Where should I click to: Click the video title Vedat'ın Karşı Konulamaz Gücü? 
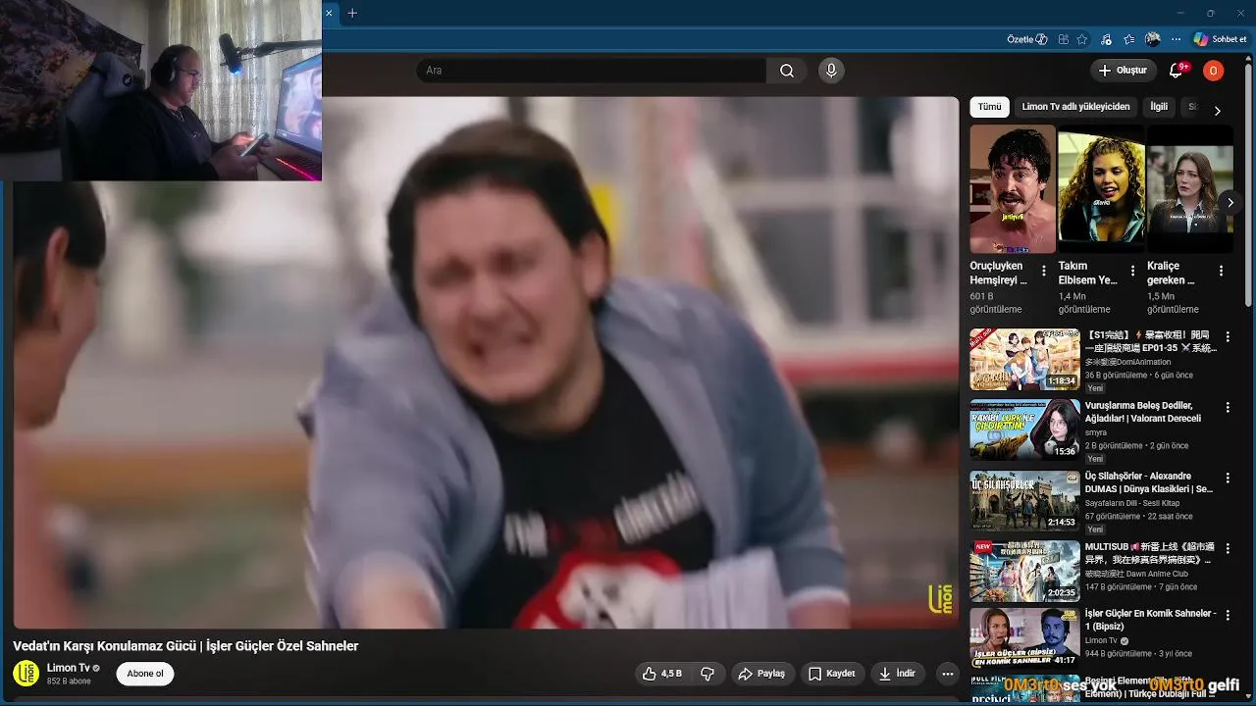(185, 646)
